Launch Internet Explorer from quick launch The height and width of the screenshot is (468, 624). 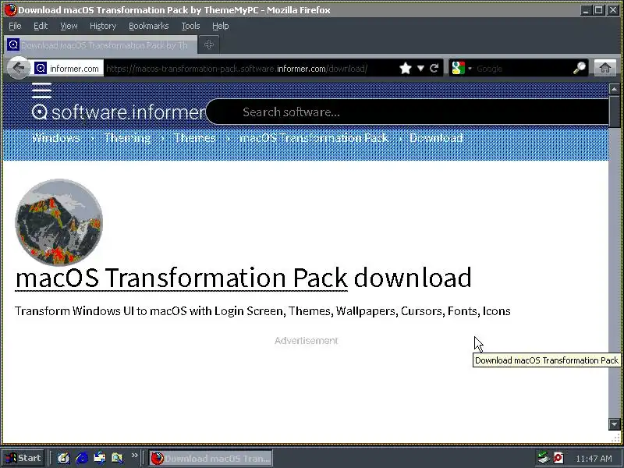point(82,458)
